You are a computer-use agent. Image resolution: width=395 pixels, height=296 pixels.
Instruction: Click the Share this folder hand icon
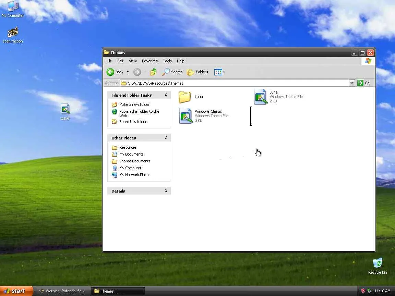[x=115, y=122]
